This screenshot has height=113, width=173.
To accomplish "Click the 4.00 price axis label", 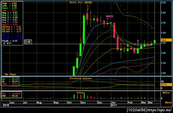I will point(163,33).
